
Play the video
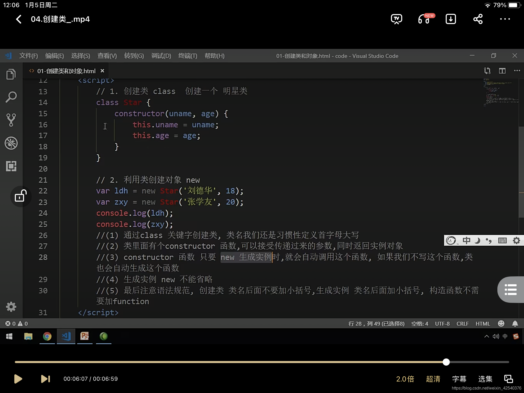click(x=18, y=379)
